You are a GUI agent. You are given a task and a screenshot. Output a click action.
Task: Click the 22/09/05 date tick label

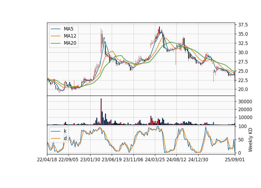point(69,160)
